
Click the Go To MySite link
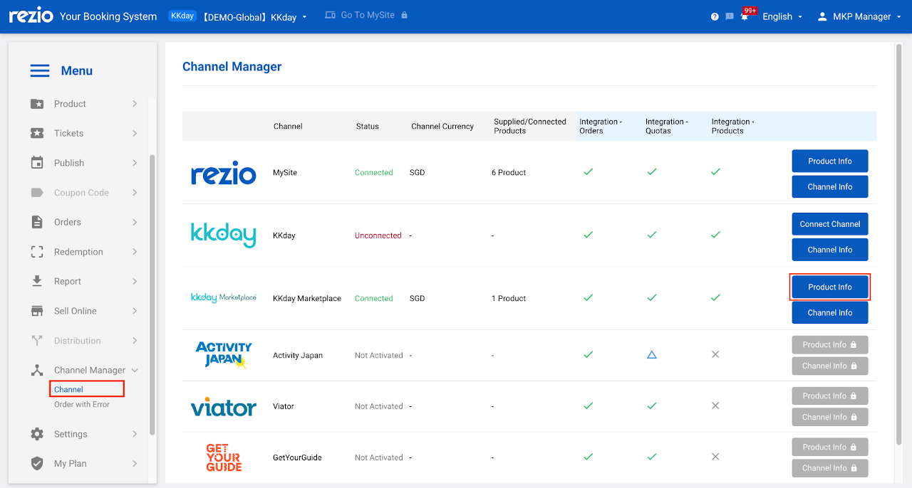[368, 15]
